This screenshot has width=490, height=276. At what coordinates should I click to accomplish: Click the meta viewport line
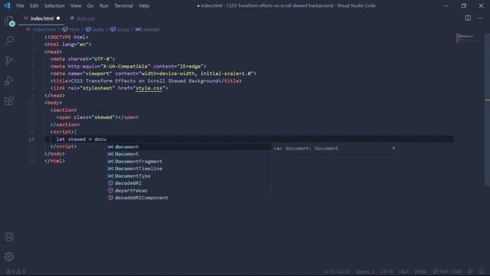click(153, 74)
